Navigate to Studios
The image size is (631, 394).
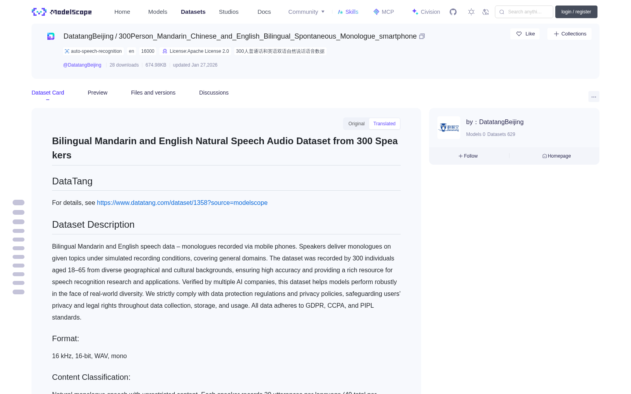229,12
